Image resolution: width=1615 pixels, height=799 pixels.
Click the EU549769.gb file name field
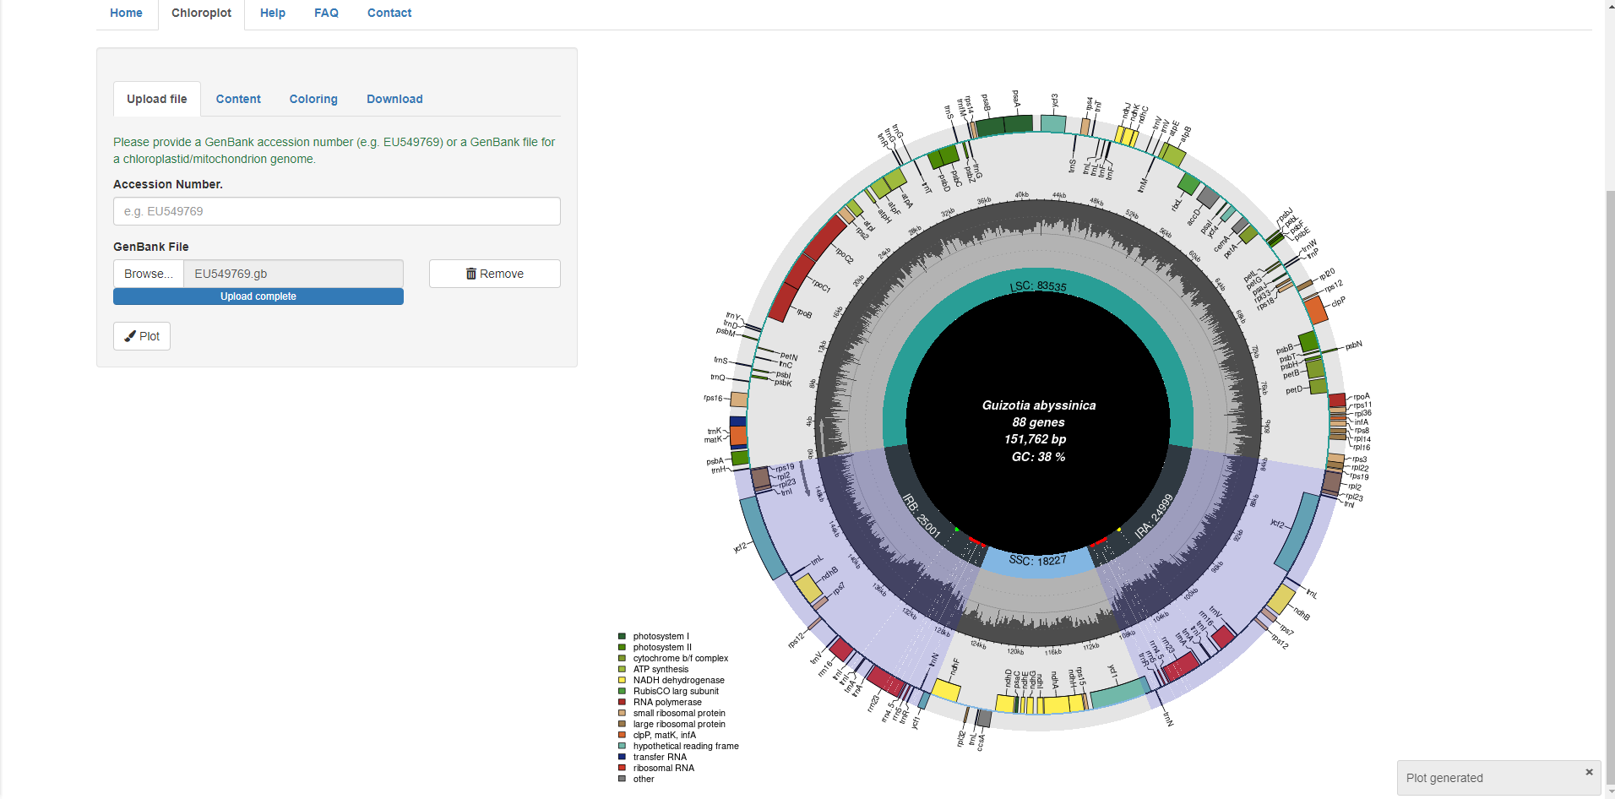point(293,274)
